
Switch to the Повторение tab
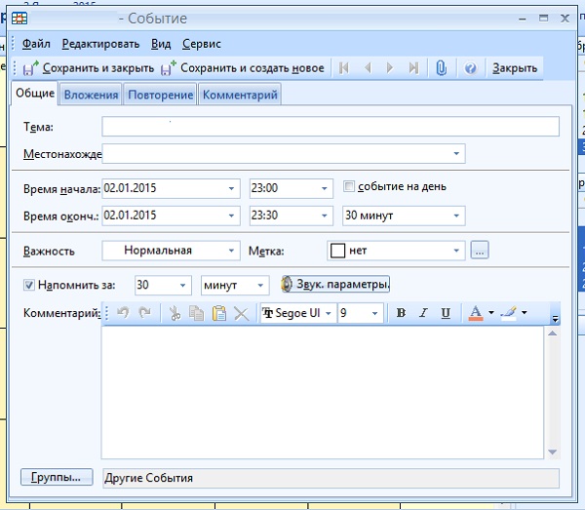tap(161, 95)
